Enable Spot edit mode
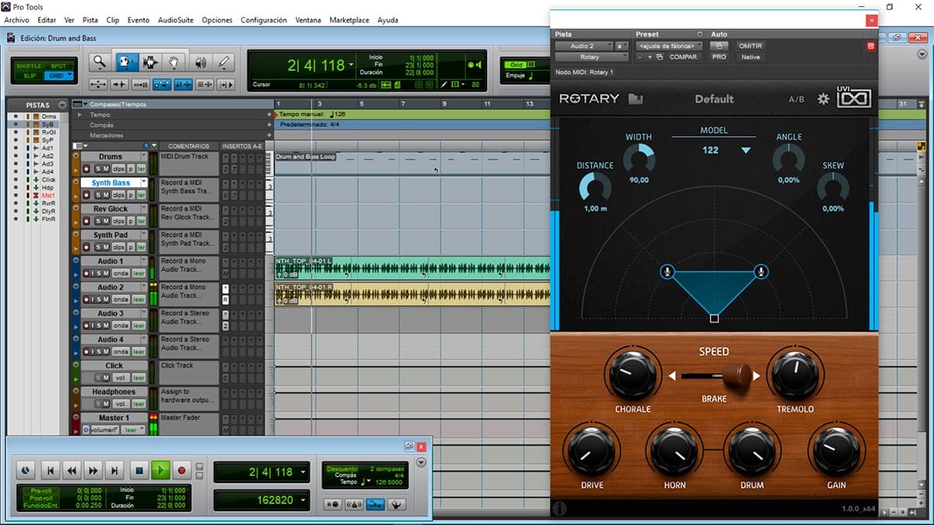Screen dimensions: 934x525 58,66
